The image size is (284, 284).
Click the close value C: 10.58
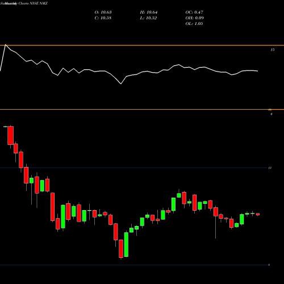[103, 18]
